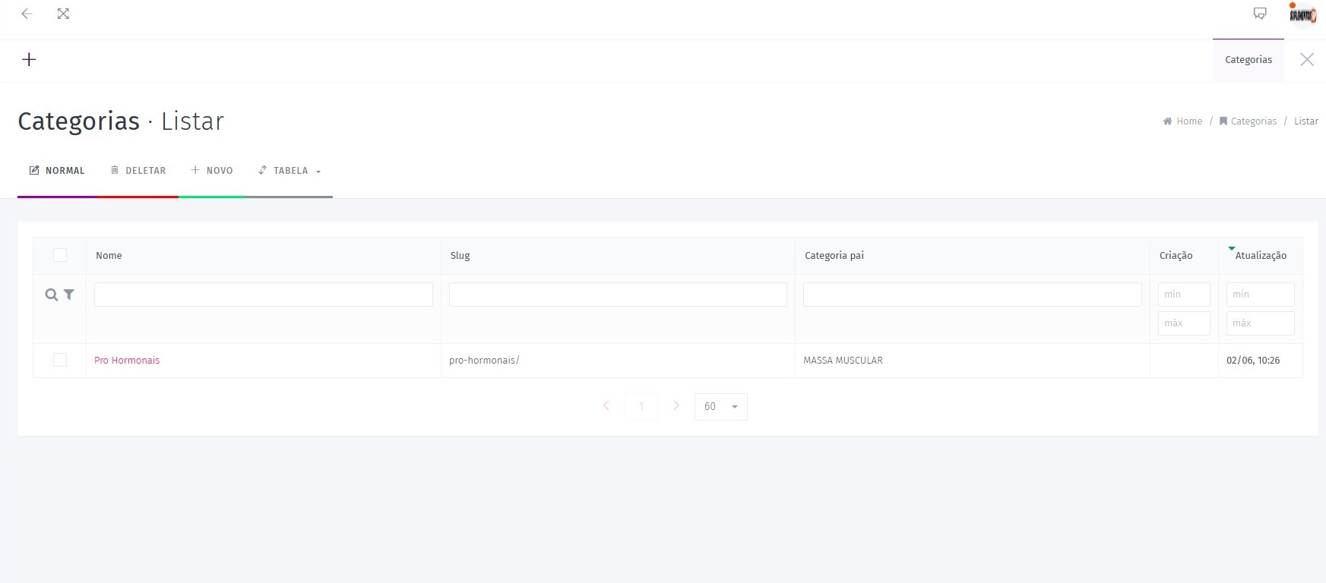Switch to the Deletar tab
Screen dimensions: 1326x583
point(138,171)
